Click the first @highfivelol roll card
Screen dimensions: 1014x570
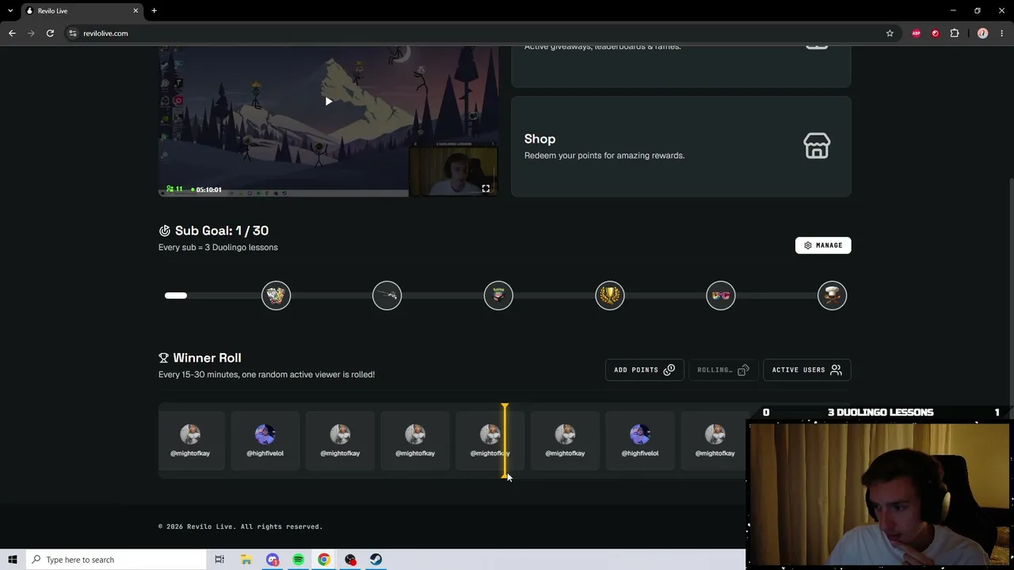click(265, 441)
